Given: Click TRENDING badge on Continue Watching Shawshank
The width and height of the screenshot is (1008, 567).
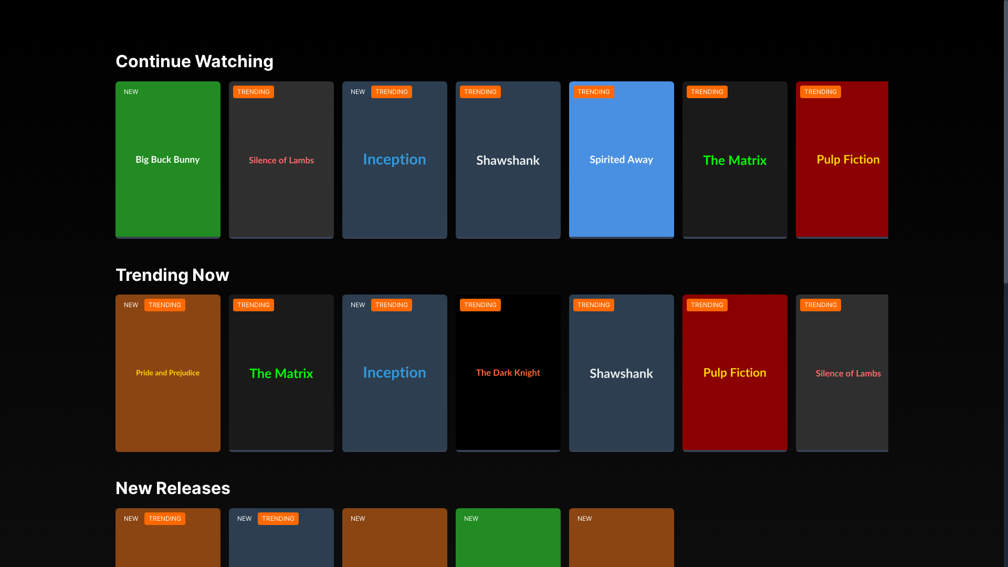Looking at the screenshot, I should click(480, 92).
